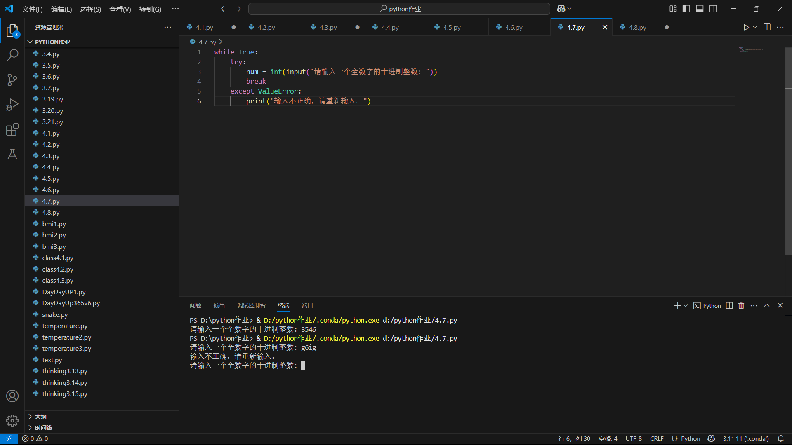Screen dimensions: 792x445
Task: Open snake.py from the file explorer
Action: tap(55, 314)
